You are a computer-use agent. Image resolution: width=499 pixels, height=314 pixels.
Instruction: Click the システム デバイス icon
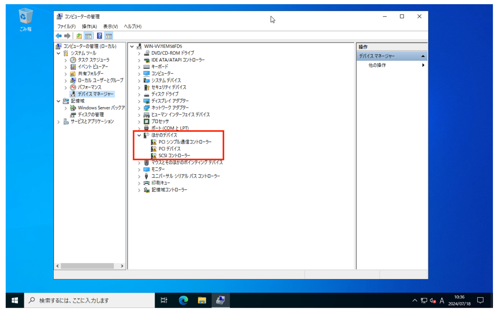coord(146,80)
